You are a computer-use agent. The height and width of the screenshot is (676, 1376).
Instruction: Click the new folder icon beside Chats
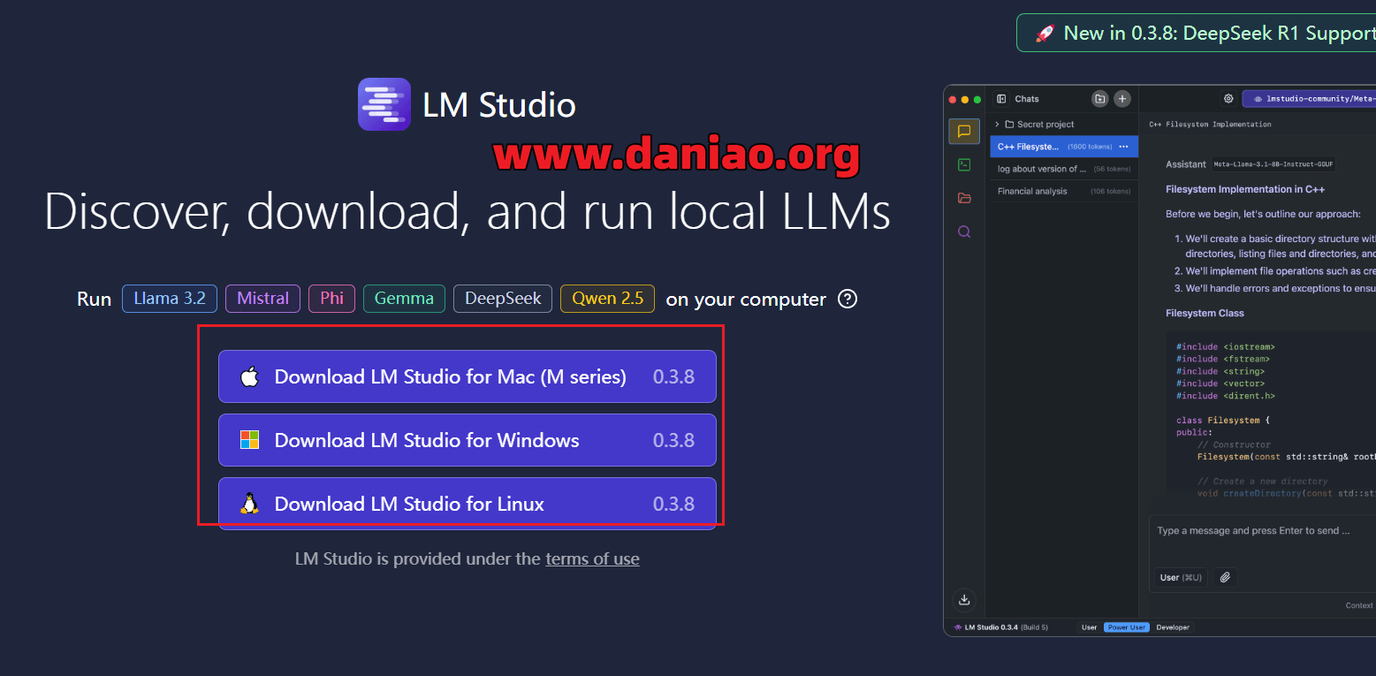tap(1099, 99)
